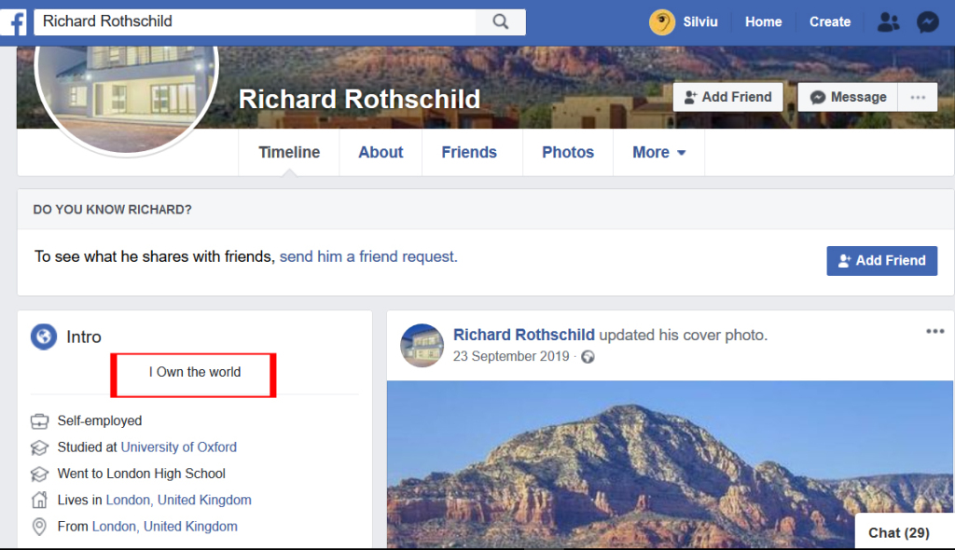Open the post options three-dot menu
Screen dimensions: 955x550
point(934,331)
